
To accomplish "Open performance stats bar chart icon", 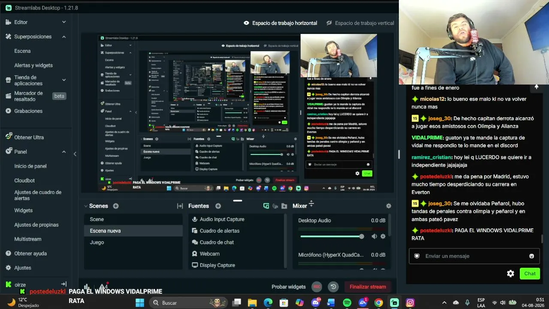I will click(87, 287).
